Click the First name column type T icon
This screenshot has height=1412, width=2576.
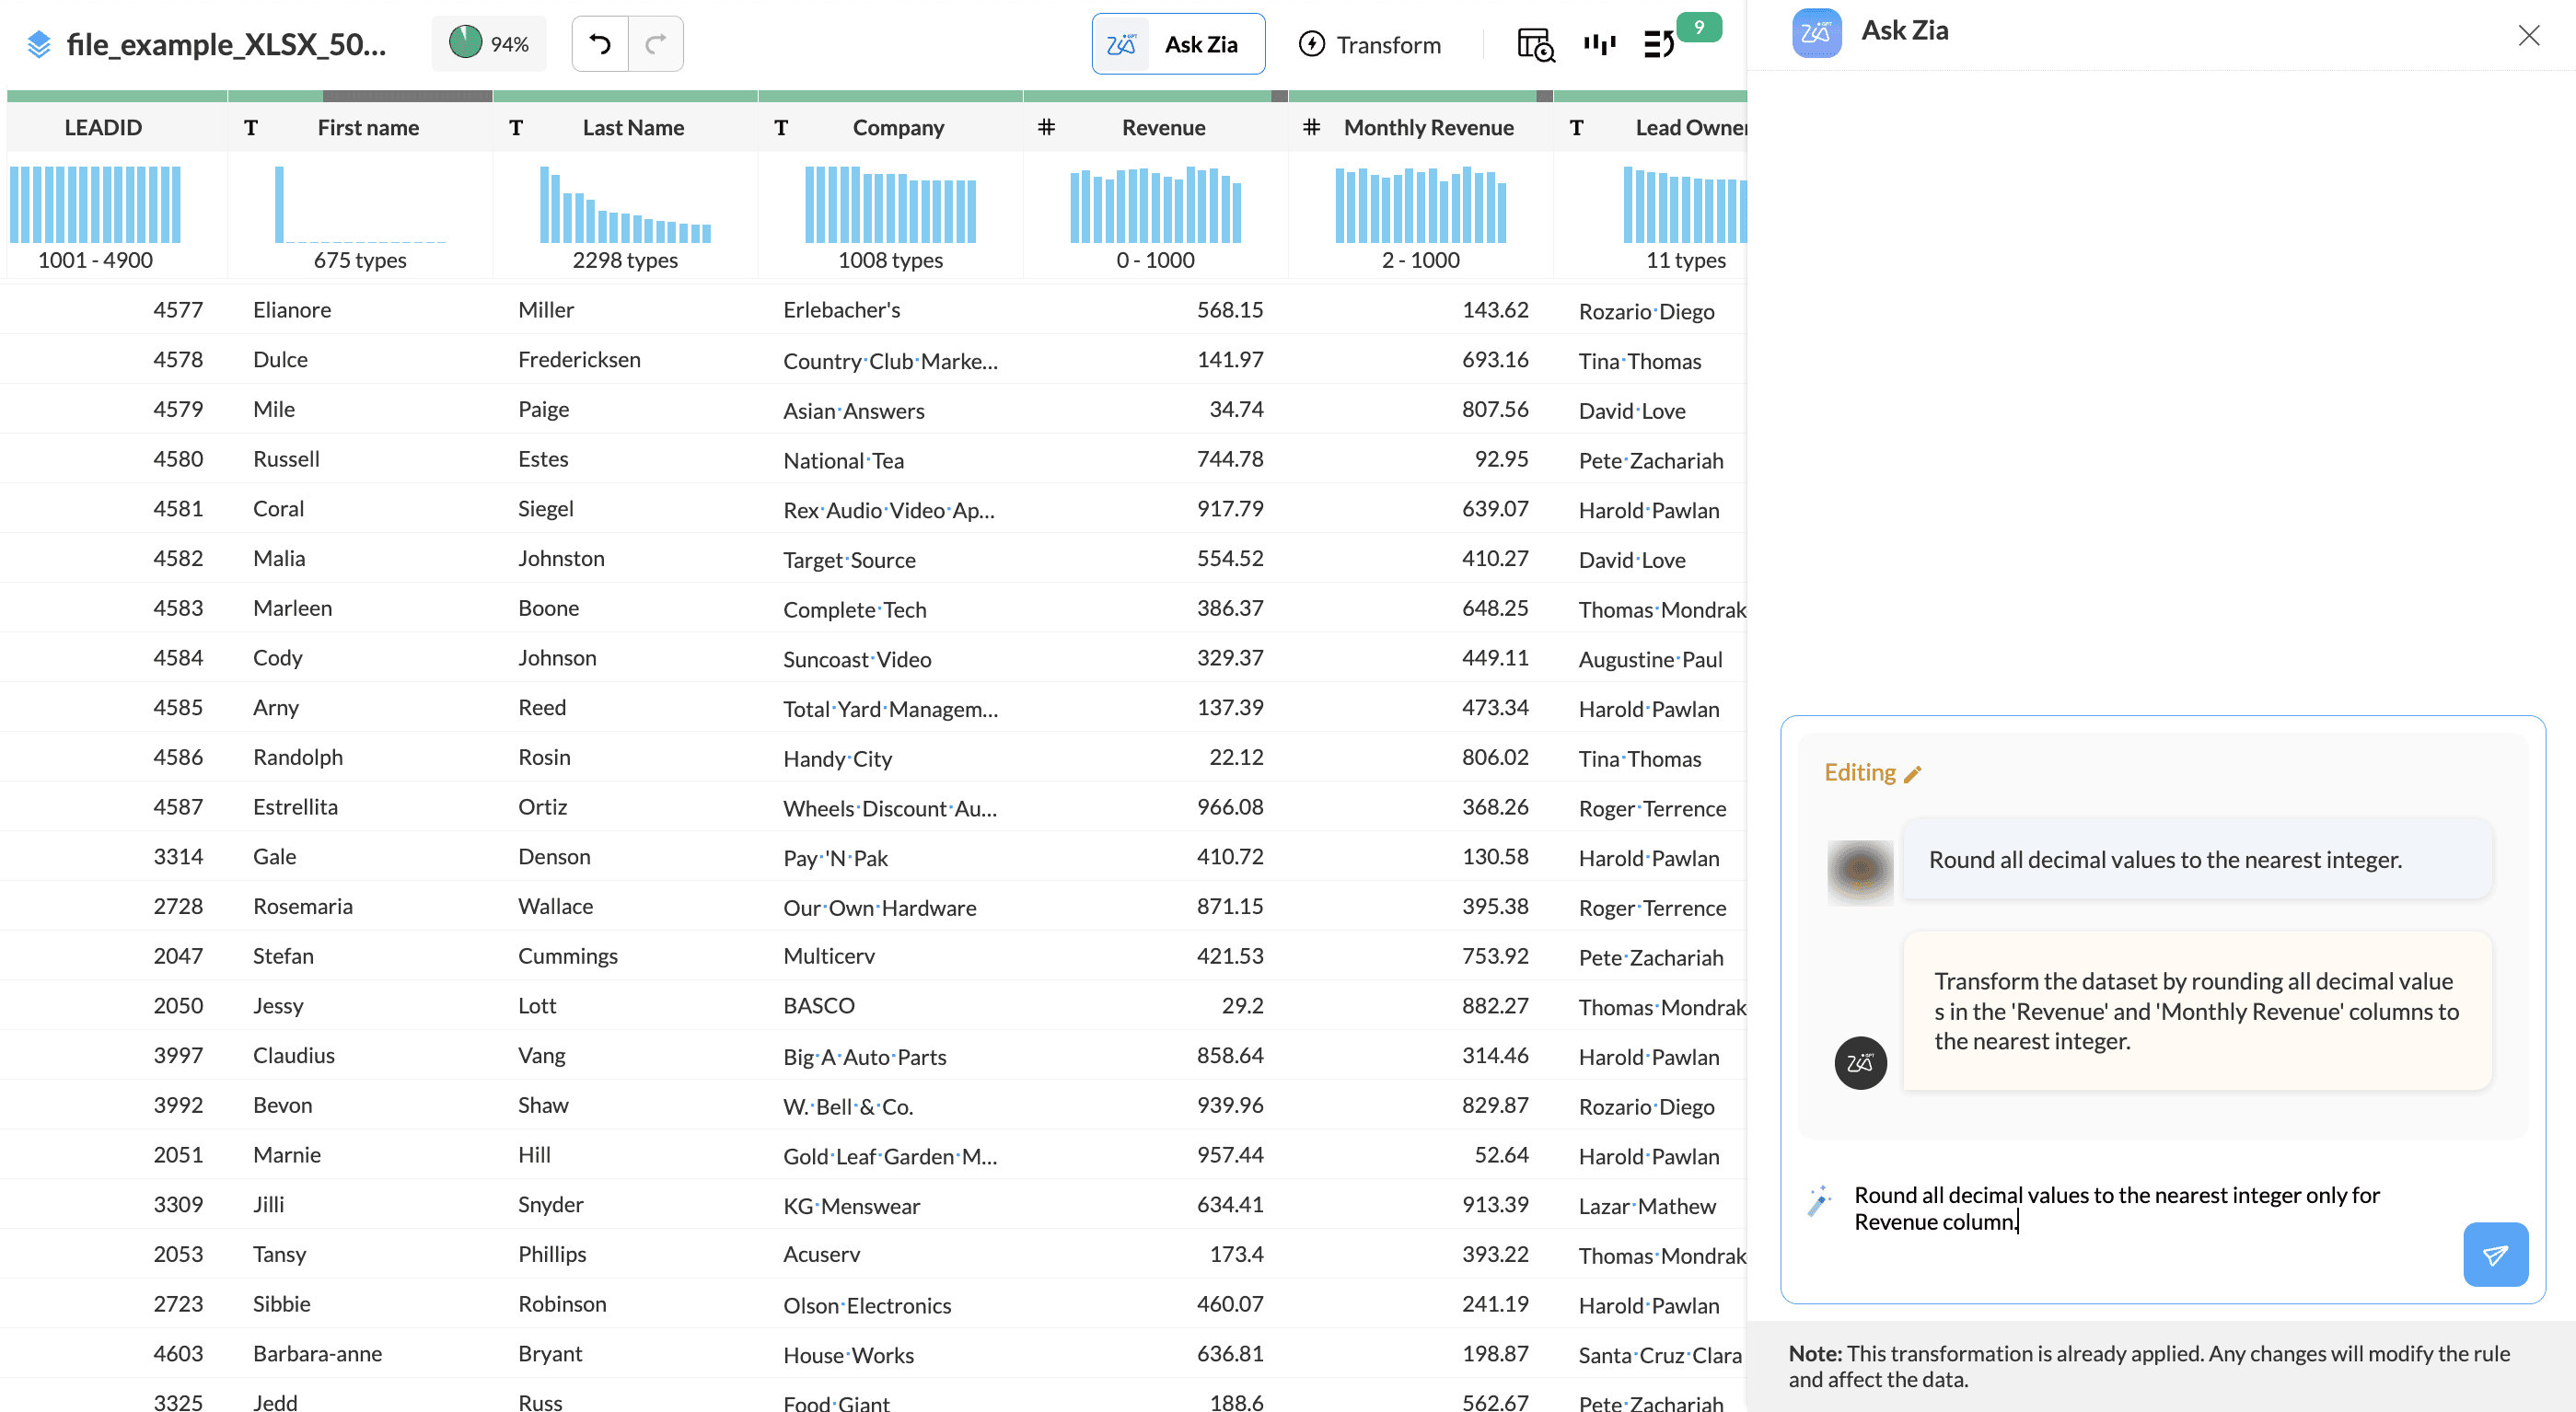tap(251, 127)
